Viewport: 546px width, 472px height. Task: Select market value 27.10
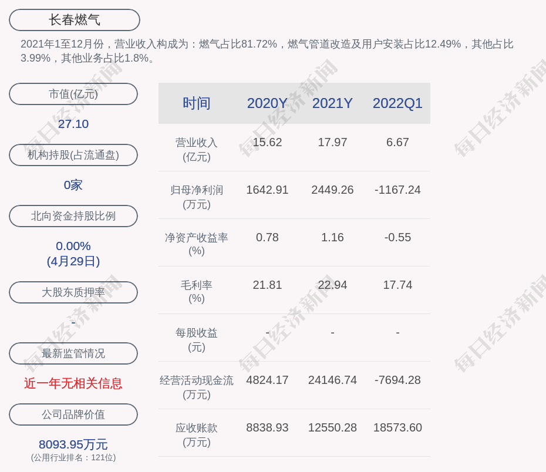coord(73,124)
